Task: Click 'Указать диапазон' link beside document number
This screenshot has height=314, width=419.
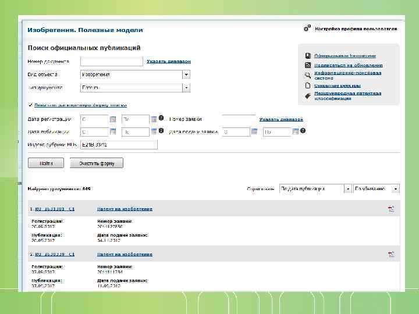Action: click(x=169, y=62)
